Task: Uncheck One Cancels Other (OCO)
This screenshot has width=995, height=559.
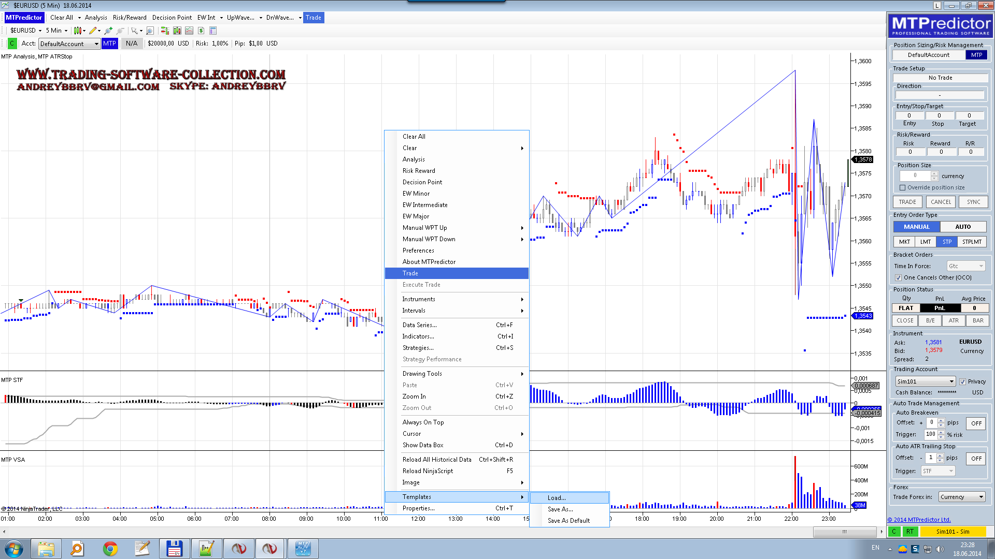Action: coord(898,278)
